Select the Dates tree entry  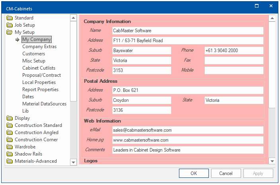pyautogui.click(x=28, y=97)
